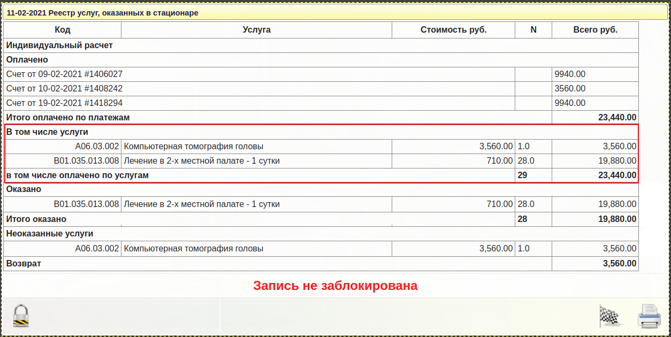This screenshot has width=671, height=337.
Task: Click the "Итого оплачено по платежам" label
Action: [68, 118]
